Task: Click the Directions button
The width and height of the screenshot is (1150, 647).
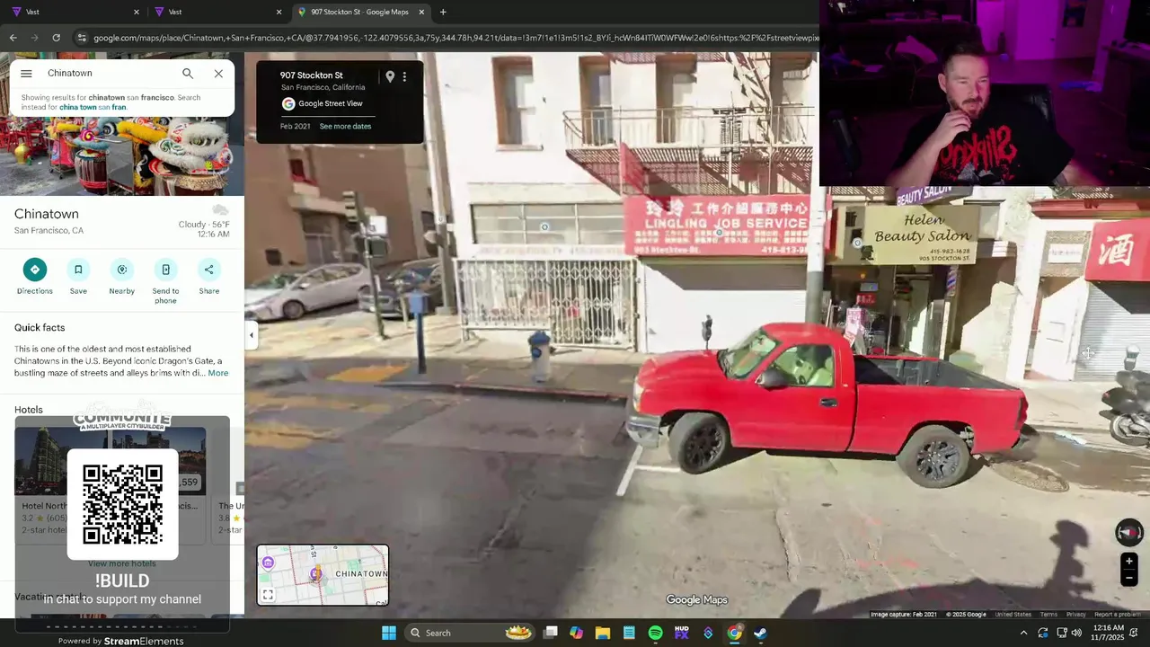Action: pyautogui.click(x=34, y=270)
